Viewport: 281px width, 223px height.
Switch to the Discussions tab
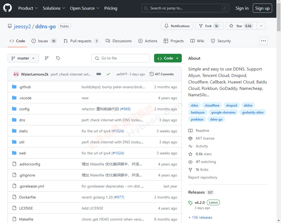(119, 41)
